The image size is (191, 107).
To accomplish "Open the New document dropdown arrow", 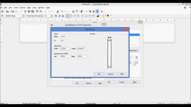I will [5, 11].
